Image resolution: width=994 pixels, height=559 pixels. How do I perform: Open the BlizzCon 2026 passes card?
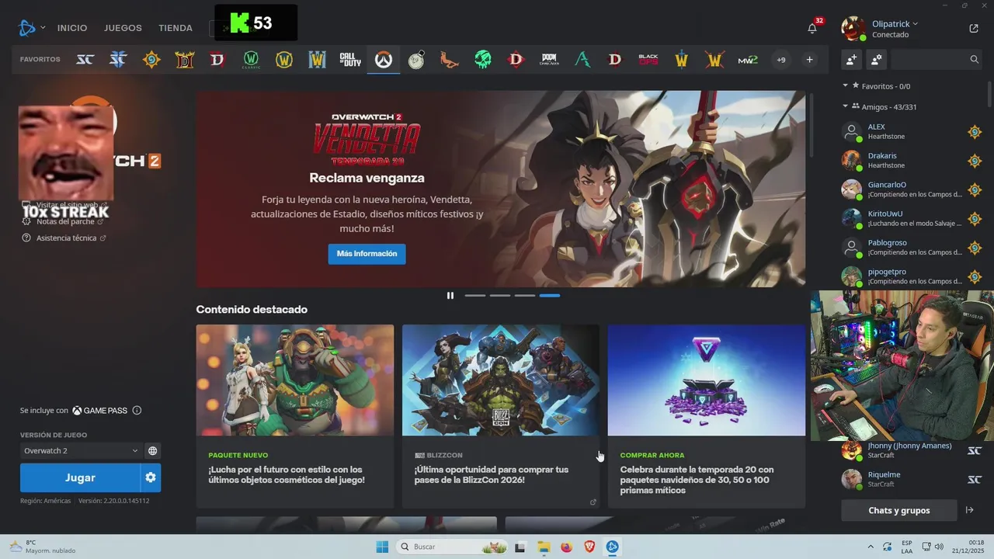tap(500, 416)
